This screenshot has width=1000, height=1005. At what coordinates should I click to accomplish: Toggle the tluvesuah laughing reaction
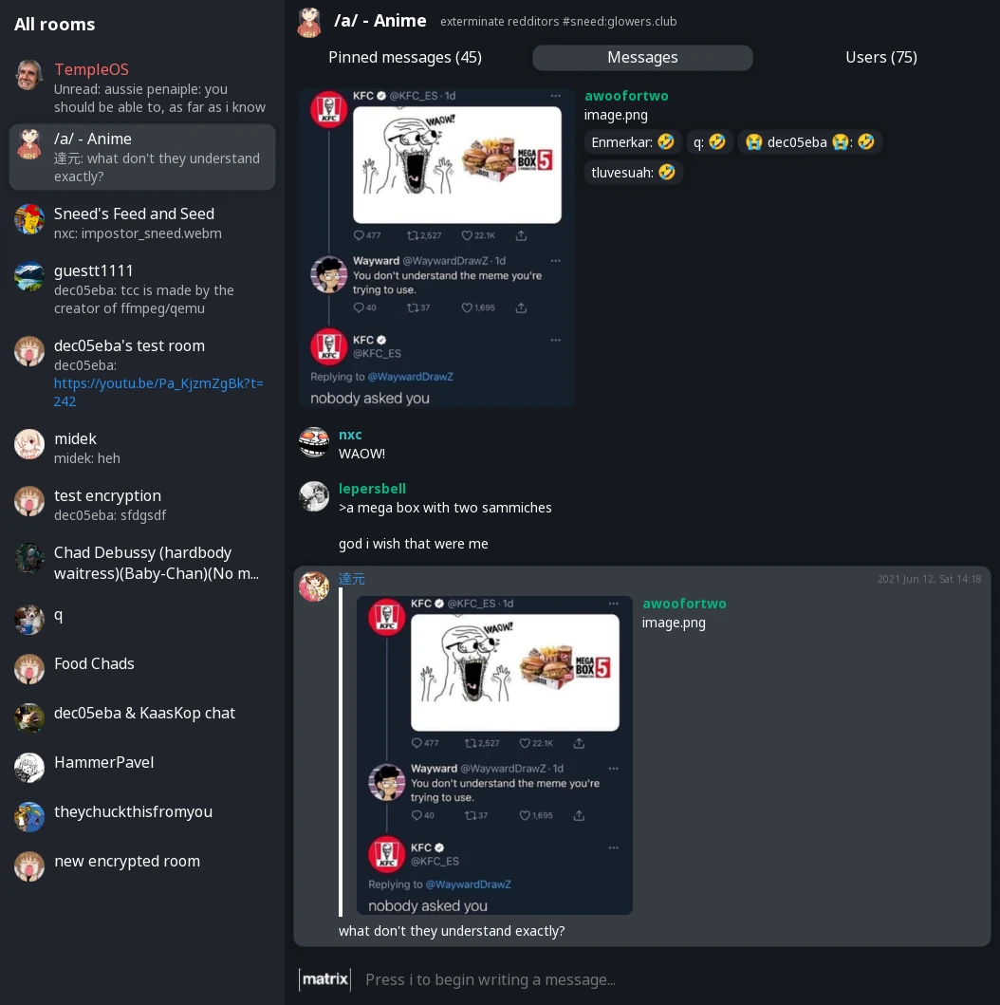633,172
